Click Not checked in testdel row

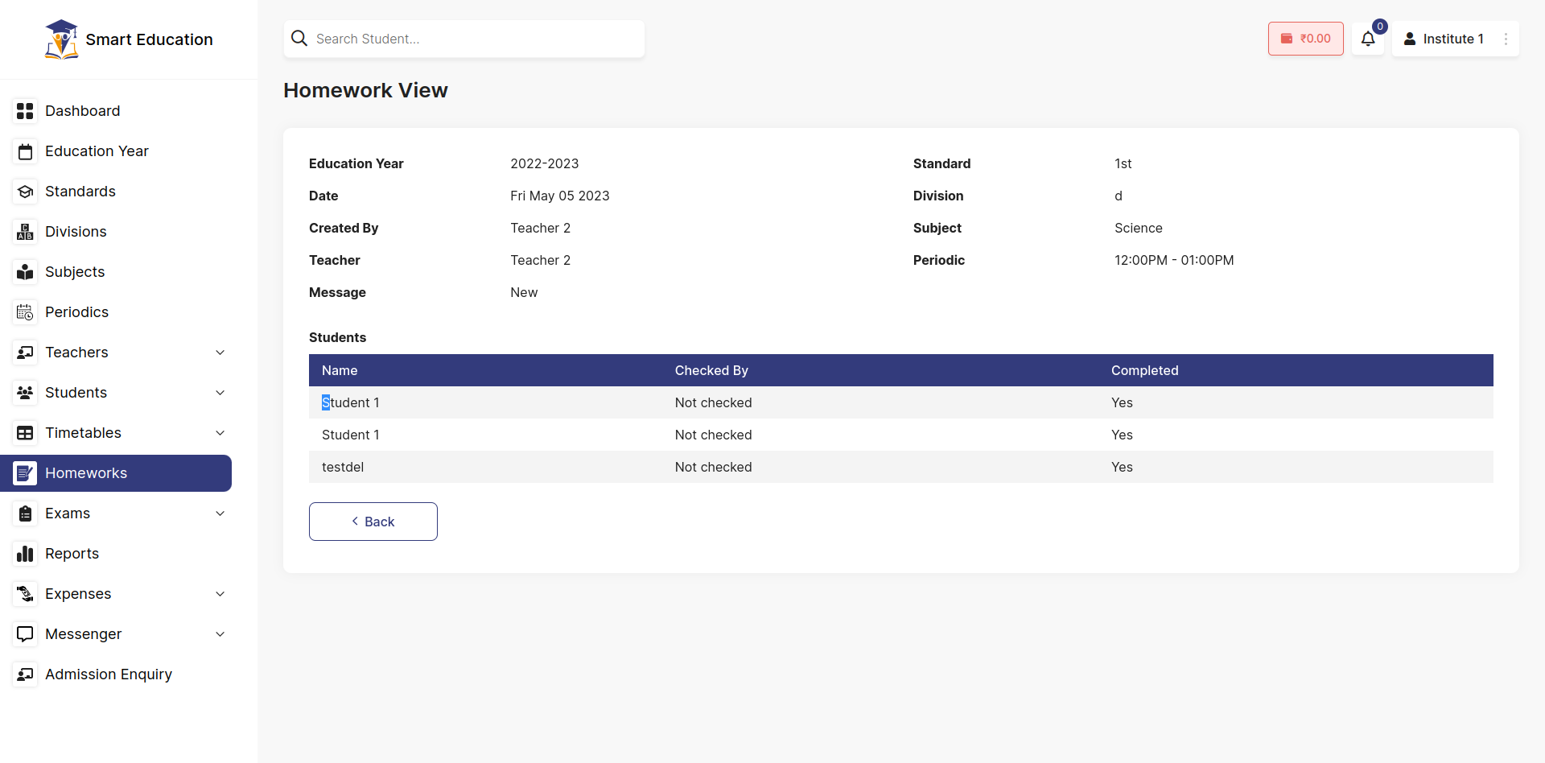pyautogui.click(x=714, y=467)
